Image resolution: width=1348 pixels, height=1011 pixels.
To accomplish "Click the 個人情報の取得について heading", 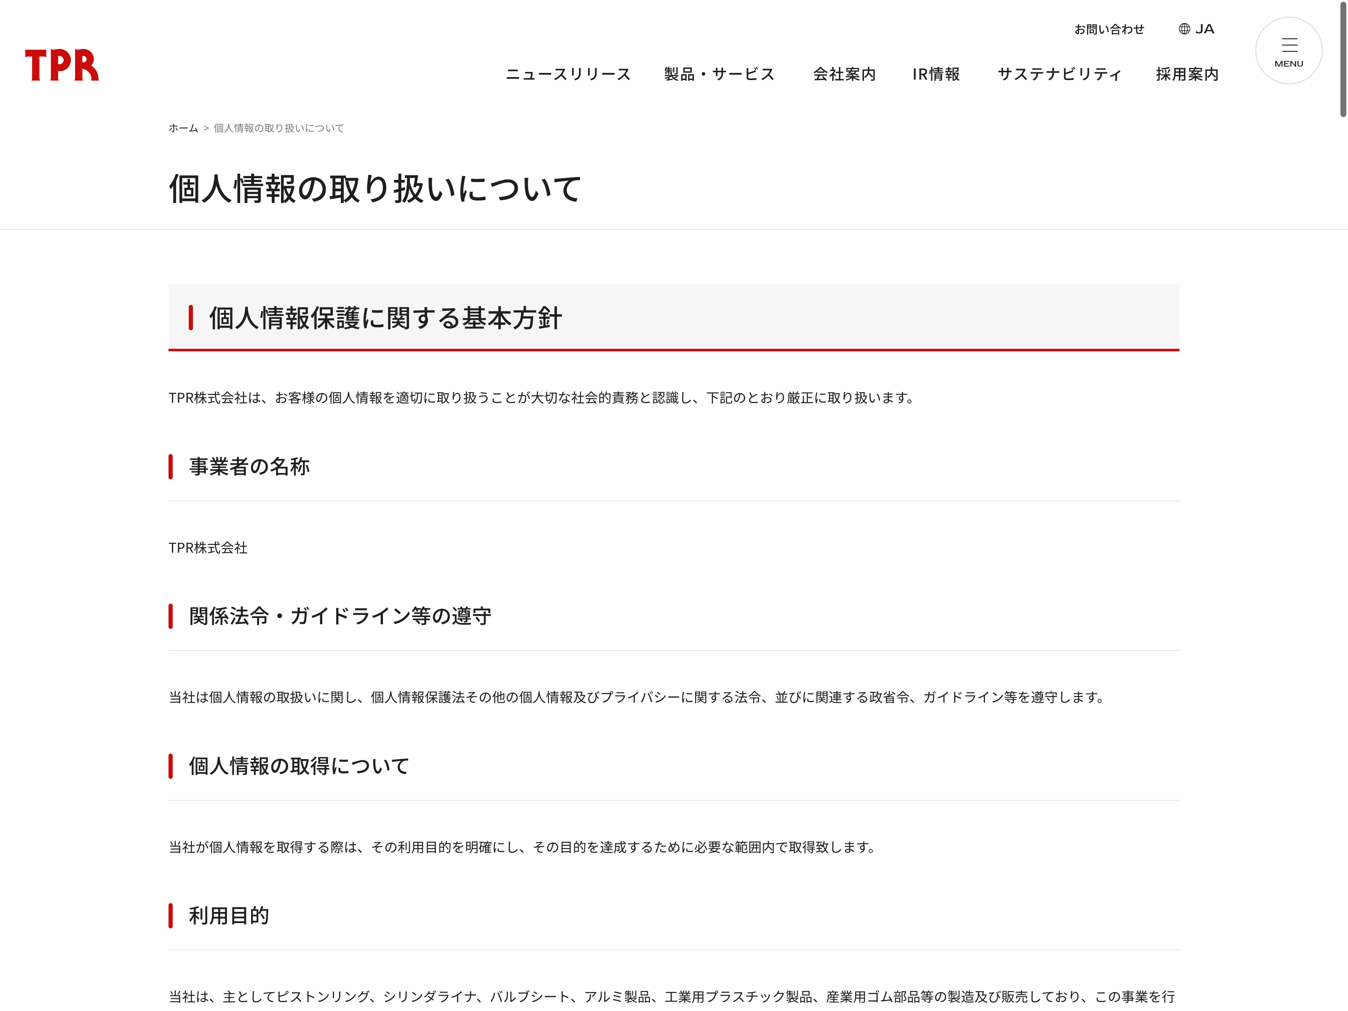I will [x=299, y=766].
